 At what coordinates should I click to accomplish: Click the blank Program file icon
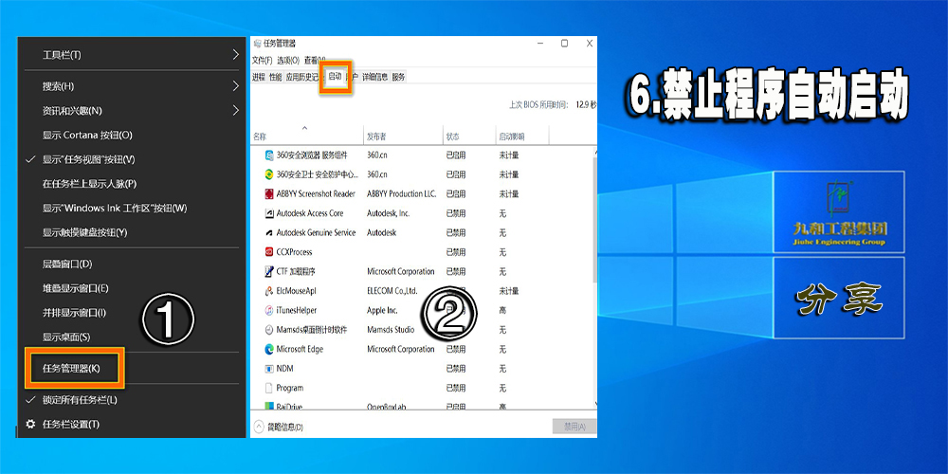(269, 388)
